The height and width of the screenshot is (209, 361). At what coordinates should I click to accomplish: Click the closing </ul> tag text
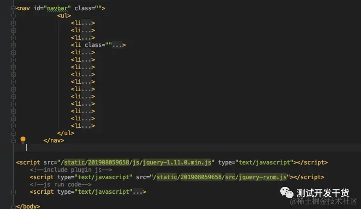tap(66, 133)
